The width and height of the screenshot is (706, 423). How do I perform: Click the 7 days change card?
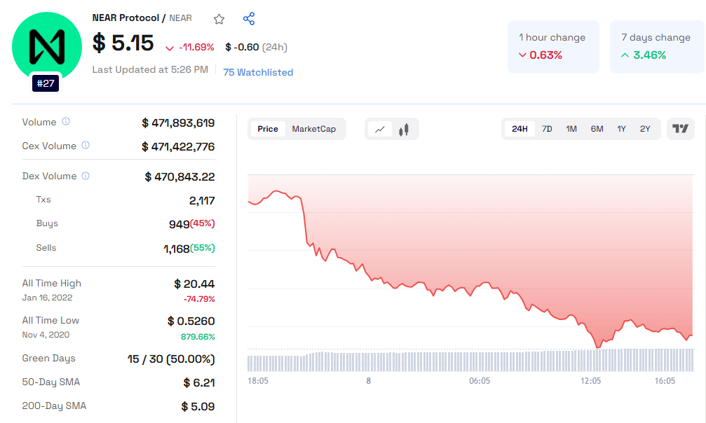(x=656, y=46)
